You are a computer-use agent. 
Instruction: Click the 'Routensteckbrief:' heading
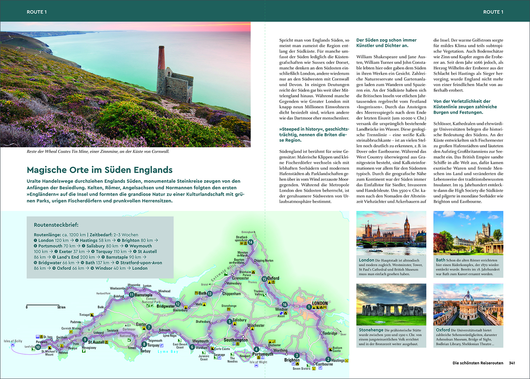pos(56,225)
